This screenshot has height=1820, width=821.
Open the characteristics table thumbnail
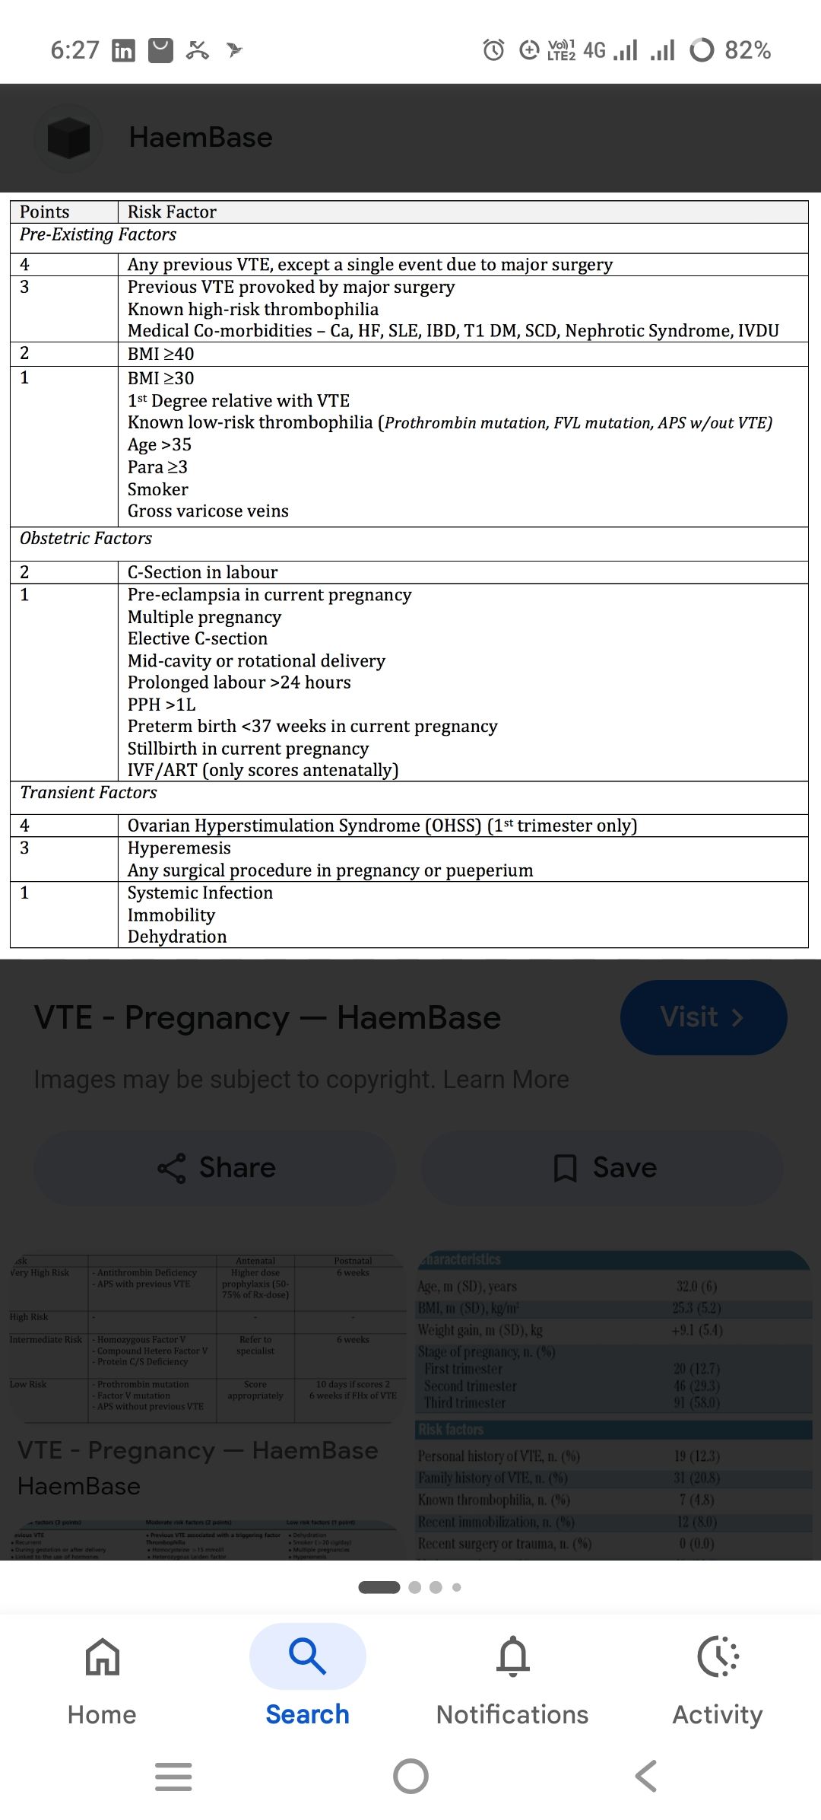(x=614, y=1405)
